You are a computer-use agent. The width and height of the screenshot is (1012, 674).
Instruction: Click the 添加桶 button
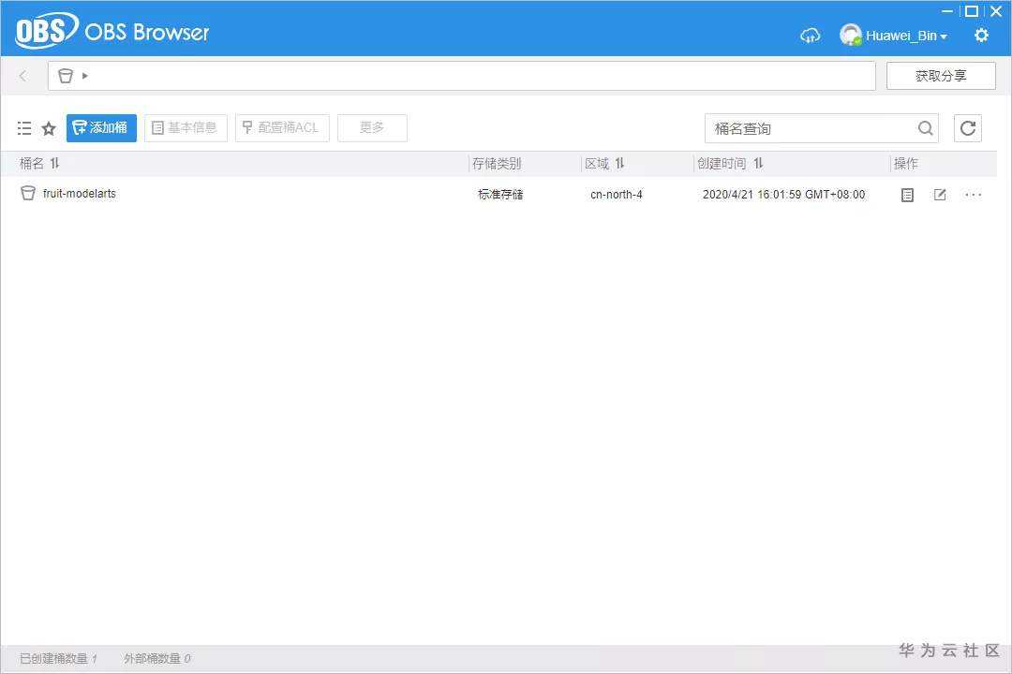(x=101, y=127)
